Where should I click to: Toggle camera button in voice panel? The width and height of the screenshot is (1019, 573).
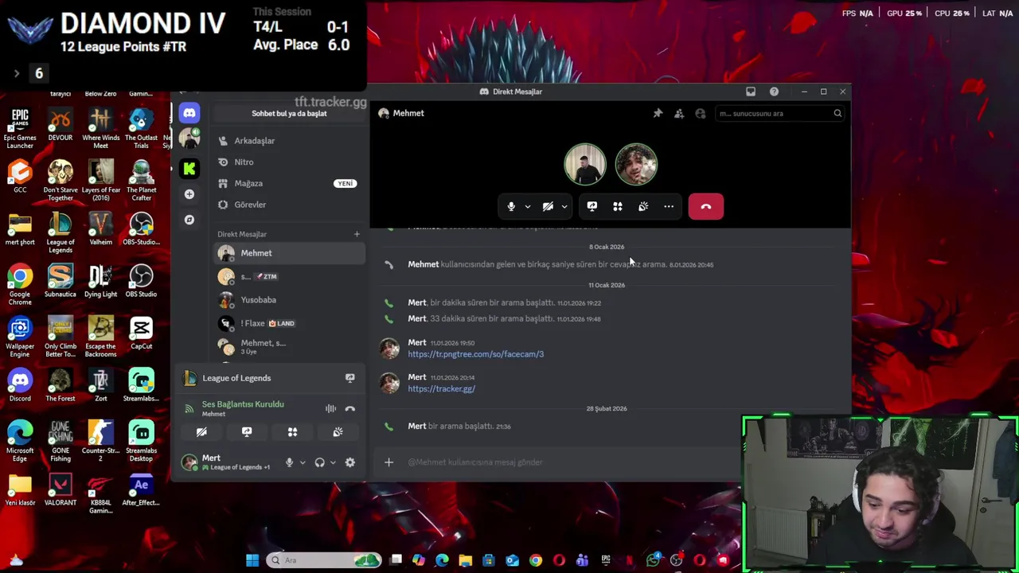pyautogui.click(x=201, y=432)
